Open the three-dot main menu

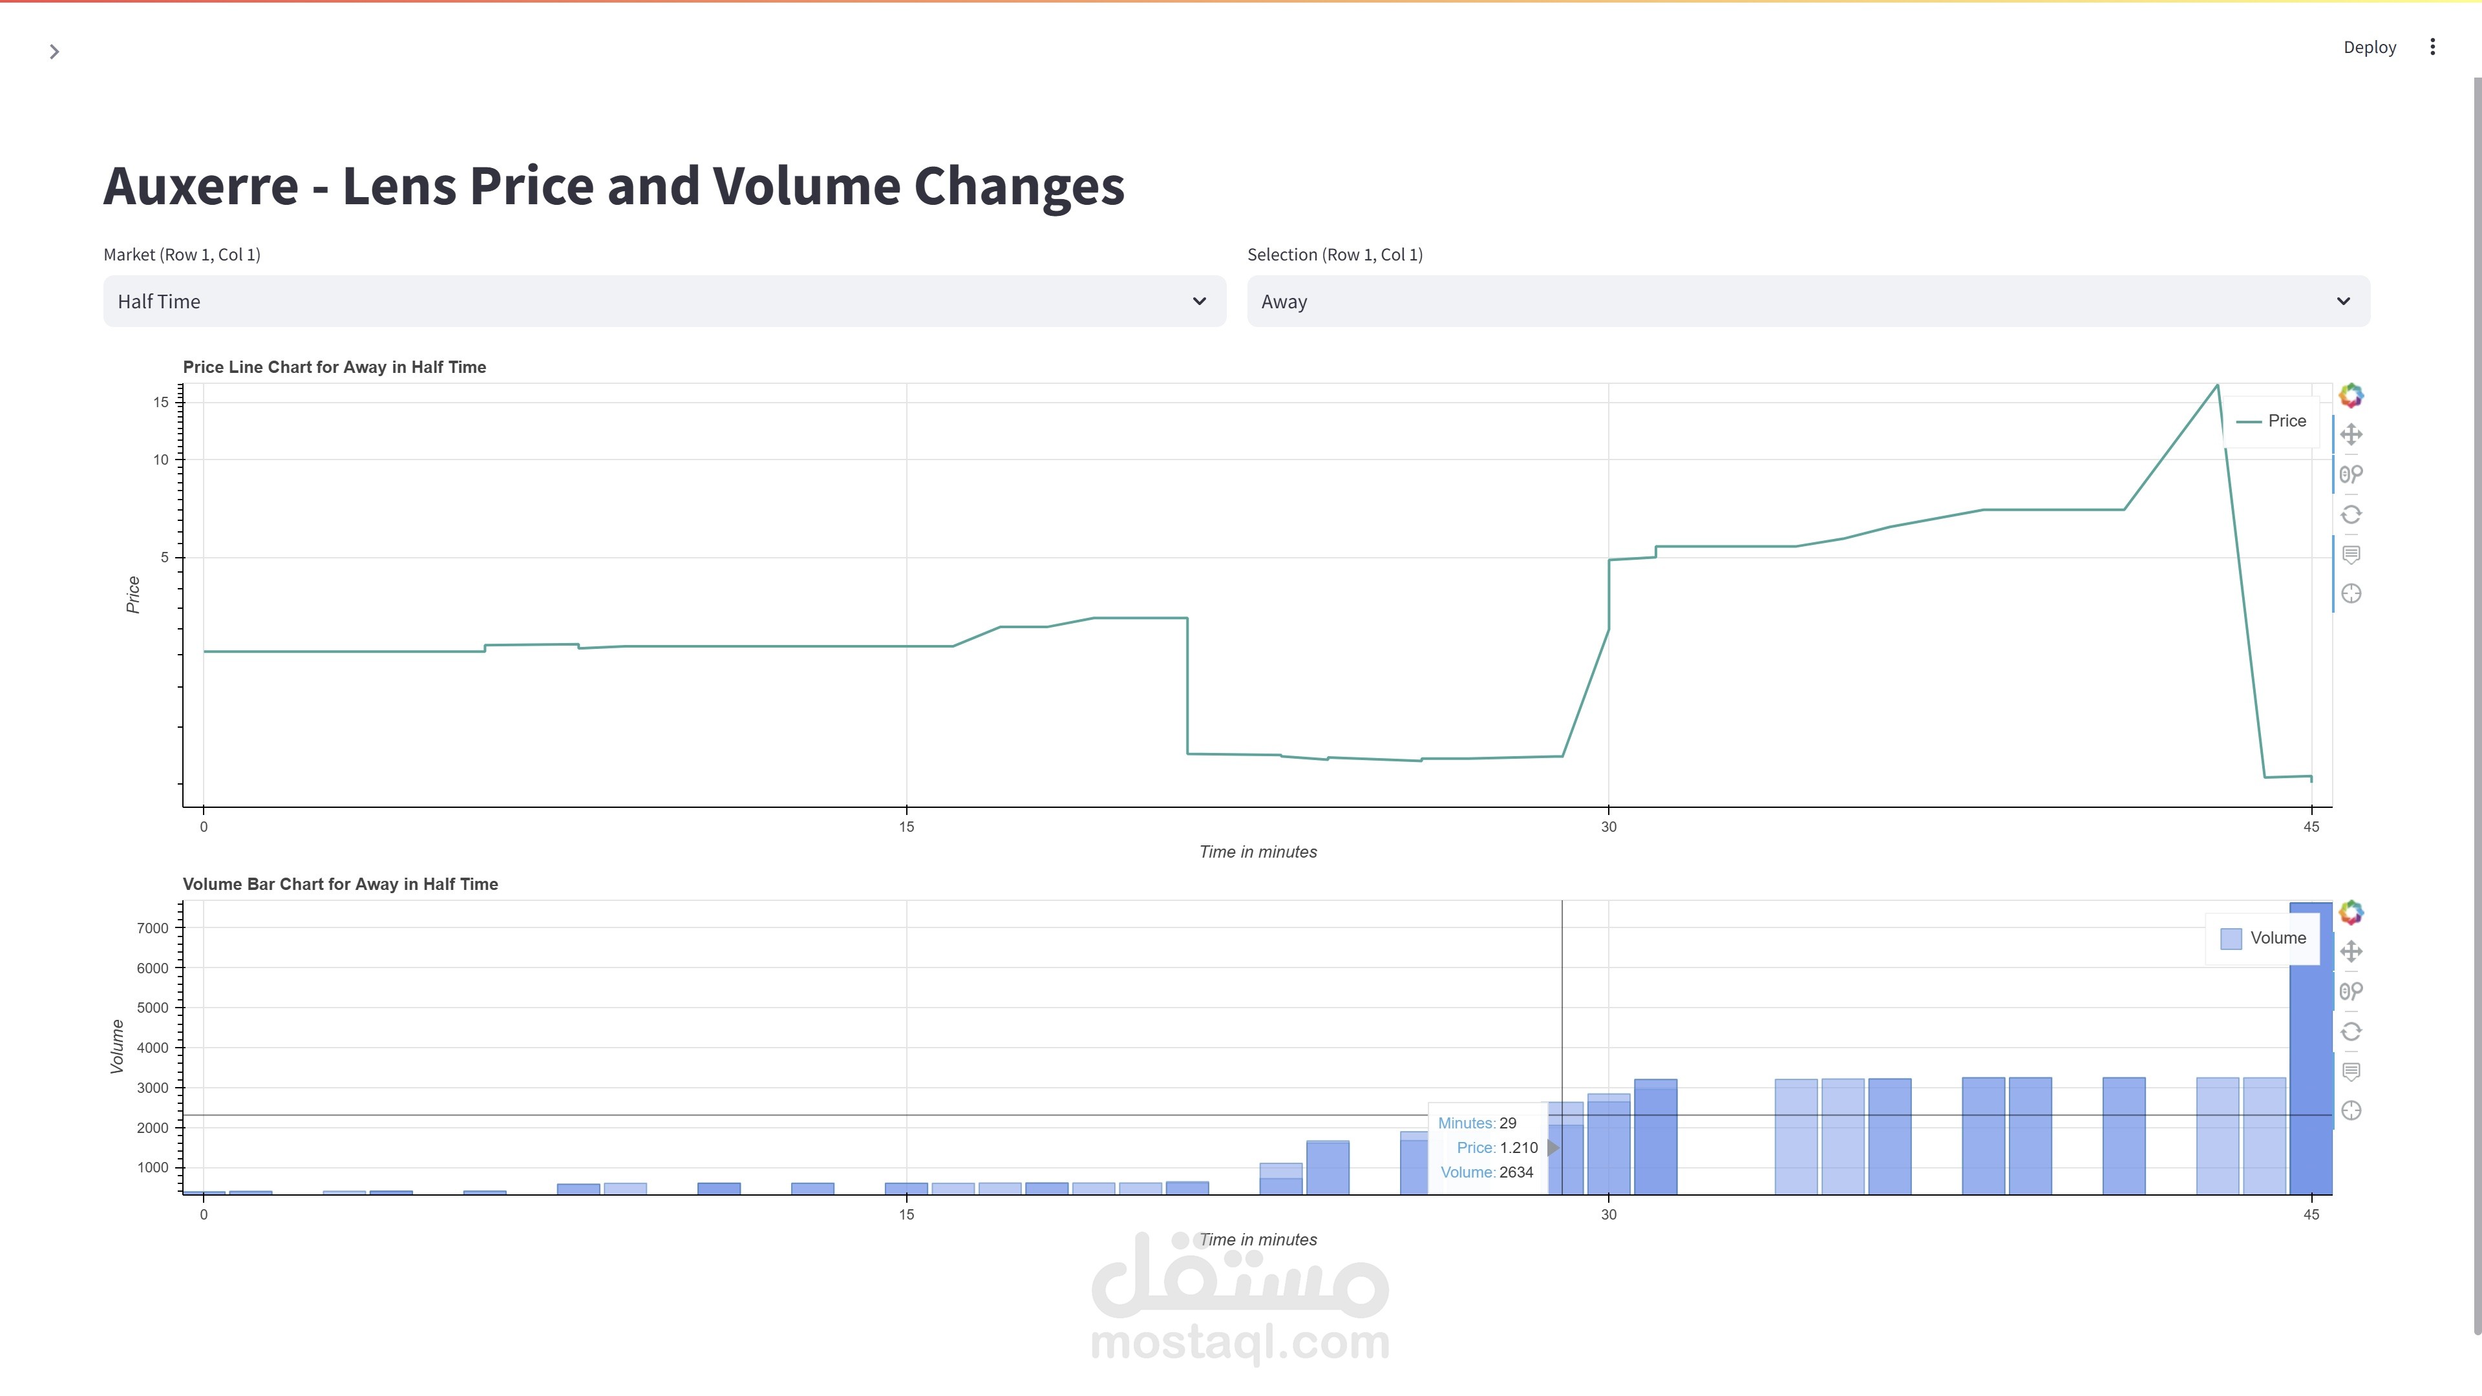click(2432, 47)
